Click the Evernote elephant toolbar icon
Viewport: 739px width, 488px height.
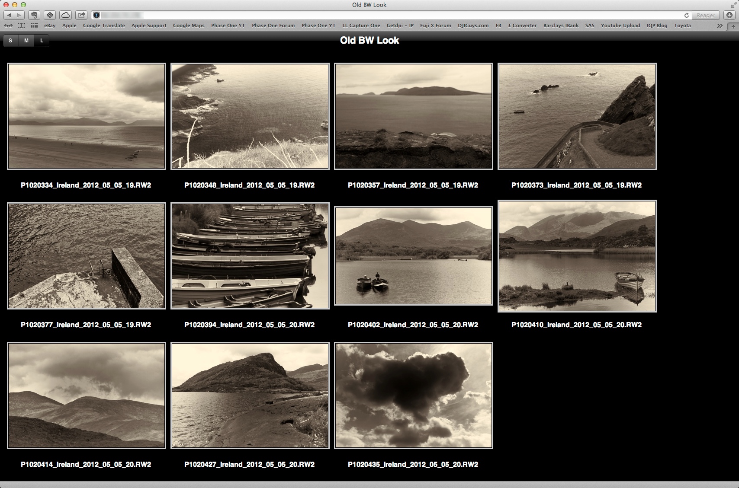(34, 15)
